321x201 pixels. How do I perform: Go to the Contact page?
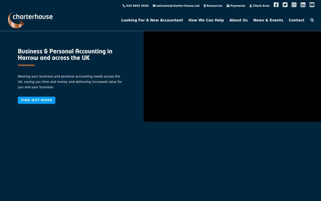click(296, 20)
